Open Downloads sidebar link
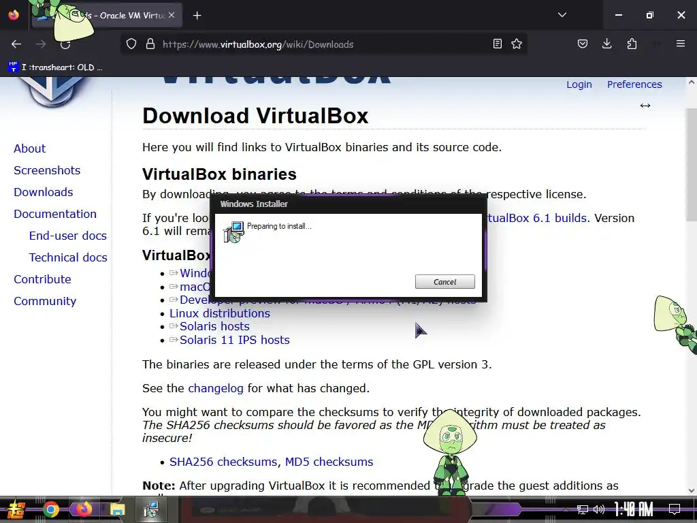 click(x=43, y=192)
